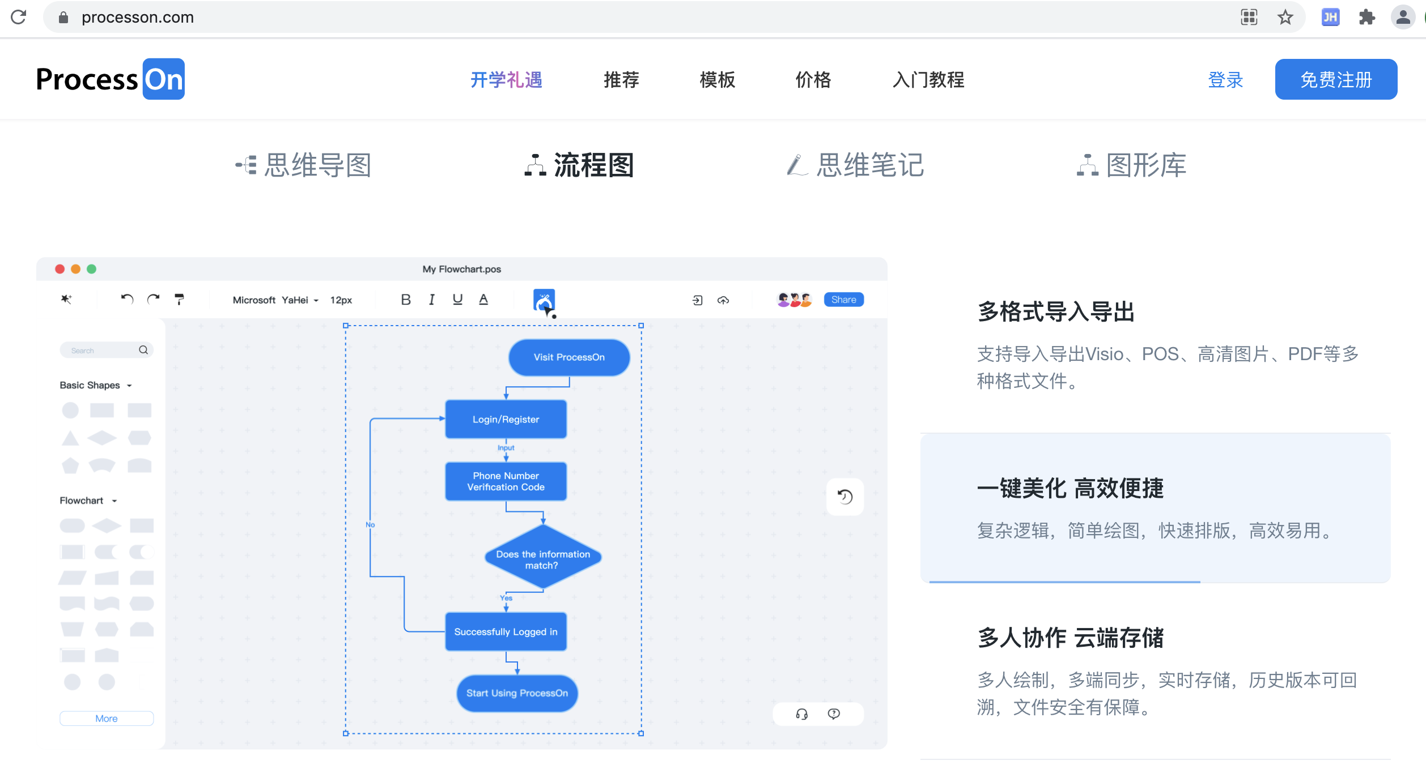This screenshot has width=1426, height=769.
Task: Toggle text color picker icon
Action: tap(483, 299)
